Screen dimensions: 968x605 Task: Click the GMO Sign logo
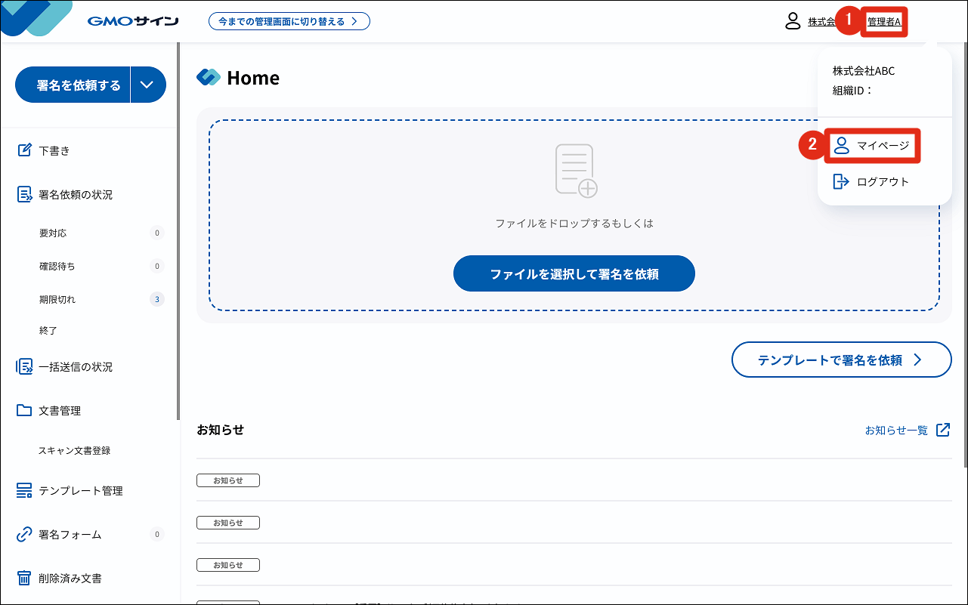[x=132, y=21]
